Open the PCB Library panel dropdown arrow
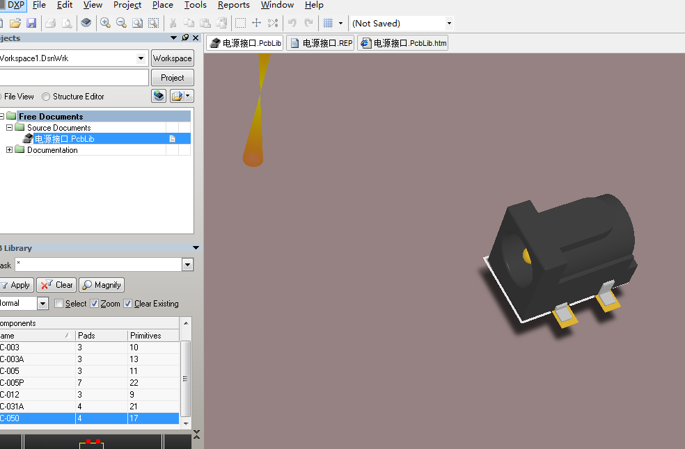Screen dimensions: 685x449 tap(196, 248)
